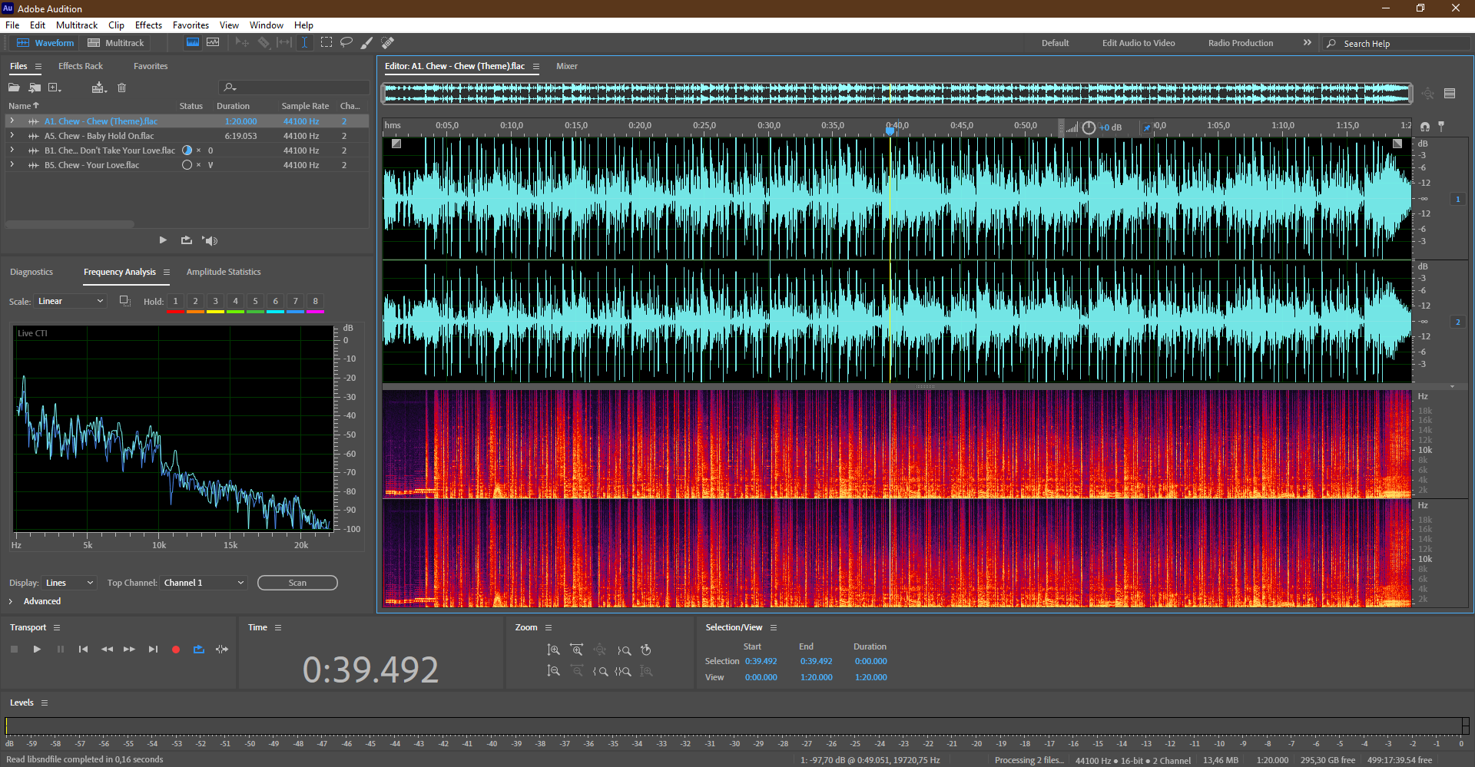Toggle Files panel loop playback icon
The height and width of the screenshot is (767, 1475).
[x=186, y=240]
